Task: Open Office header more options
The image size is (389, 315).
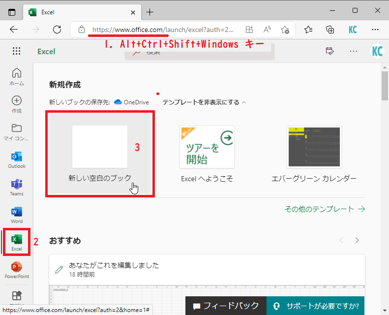Action: click(x=354, y=51)
